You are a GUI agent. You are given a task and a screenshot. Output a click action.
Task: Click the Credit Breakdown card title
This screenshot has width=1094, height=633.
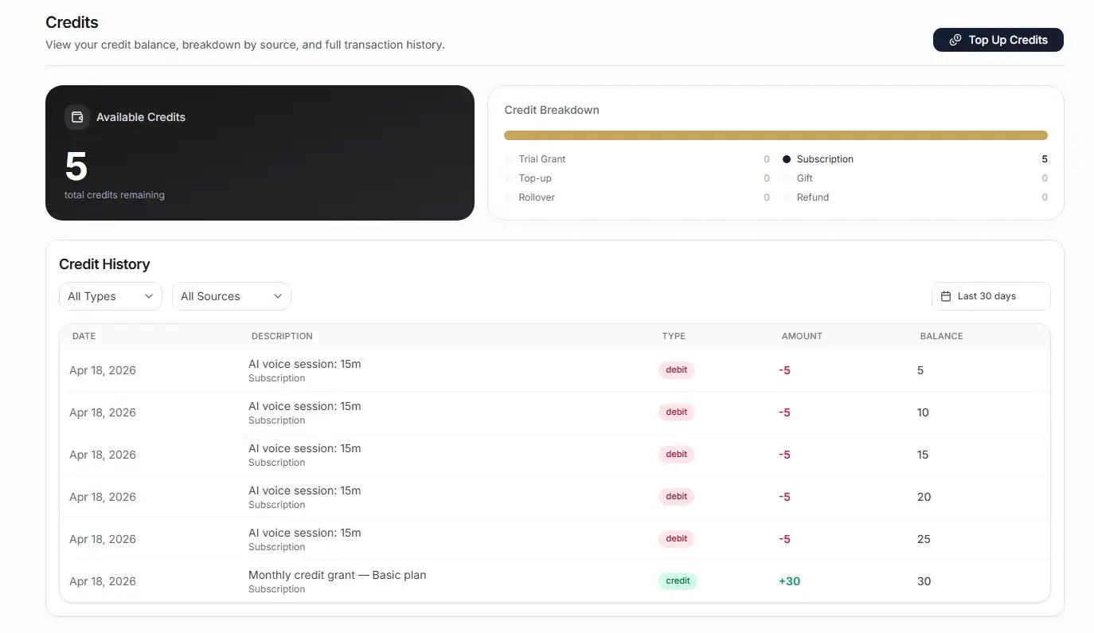(x=552, y=110)
